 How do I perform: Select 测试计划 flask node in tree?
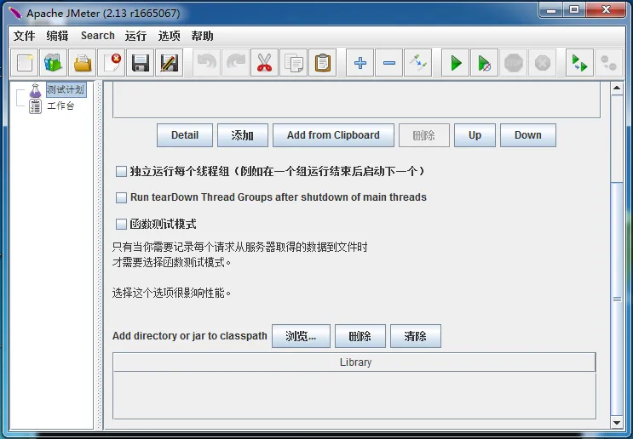pyautogui.click(x=66, y=89)
